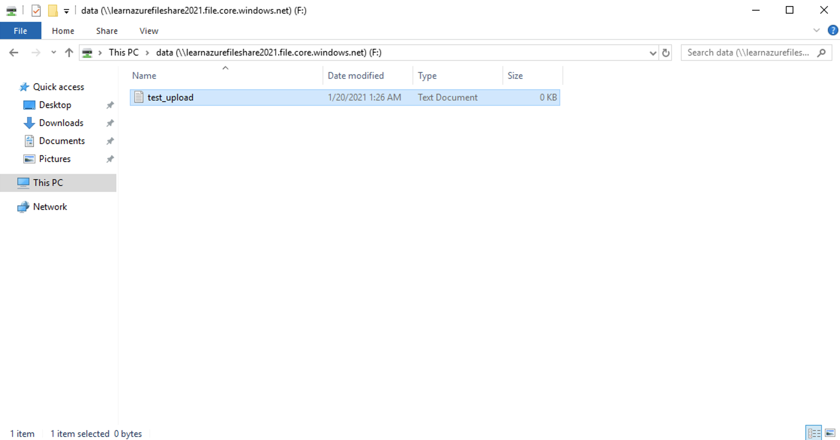Click the Back navigation arrow
840x440 pixels.
point(13,53)
